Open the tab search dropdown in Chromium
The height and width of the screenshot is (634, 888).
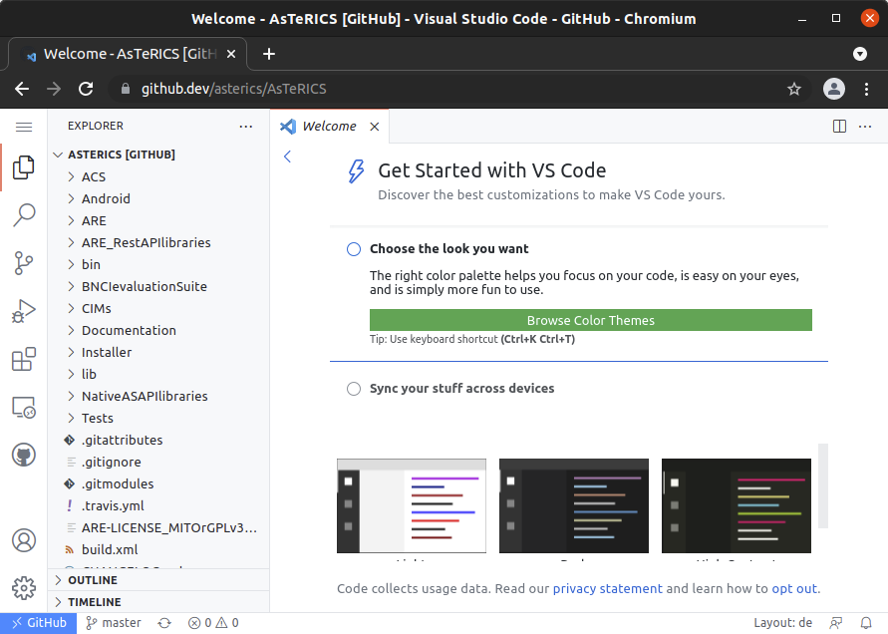pyautogui.click(x=860, y=54)
